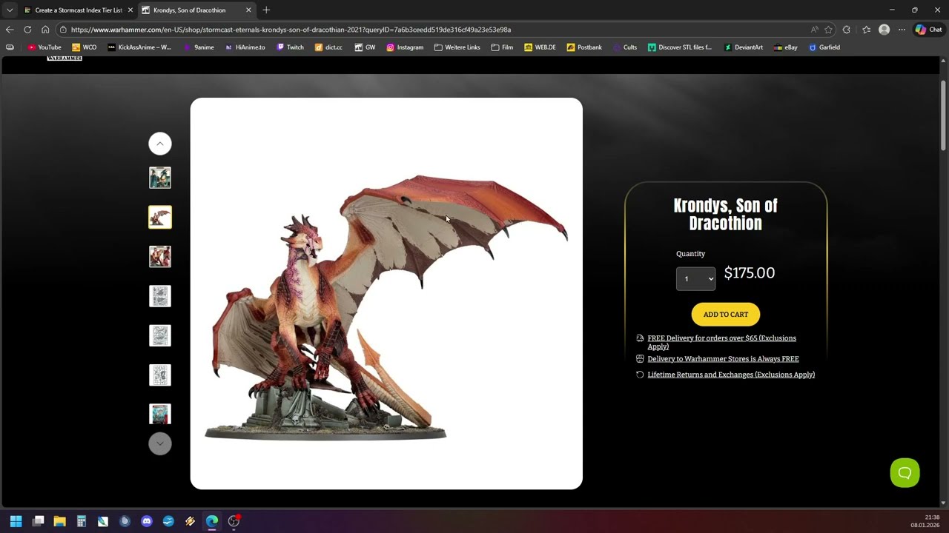949x533 pixels.
Task: Open the dict.cc bookmark
Action: point(328,47)
